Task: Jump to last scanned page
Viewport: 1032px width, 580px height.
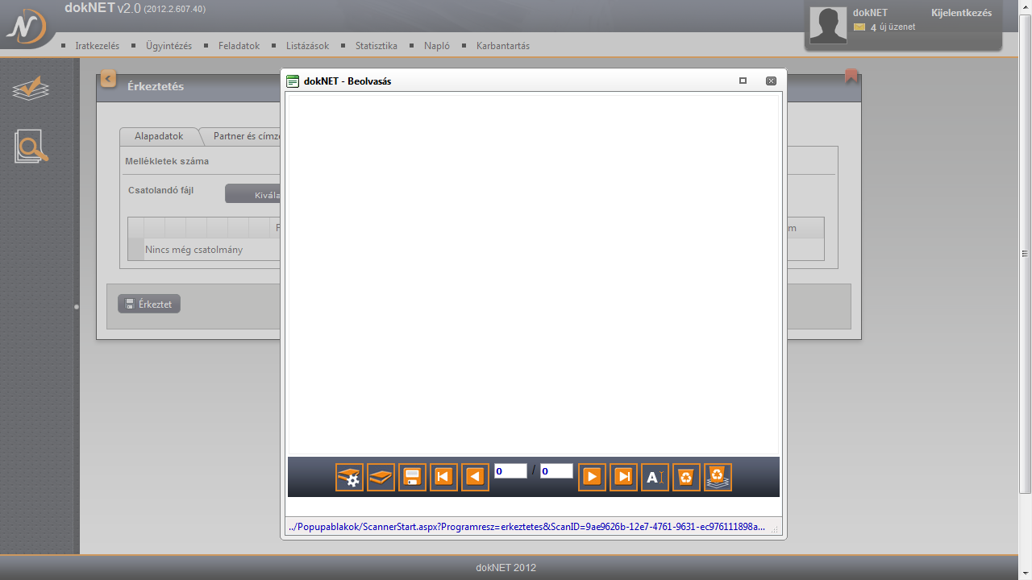Action: click(623, 477)
